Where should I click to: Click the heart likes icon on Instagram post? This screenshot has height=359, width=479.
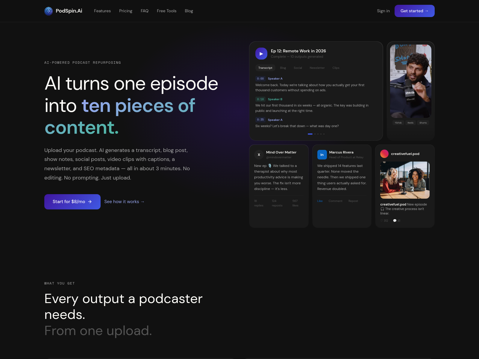382,221
